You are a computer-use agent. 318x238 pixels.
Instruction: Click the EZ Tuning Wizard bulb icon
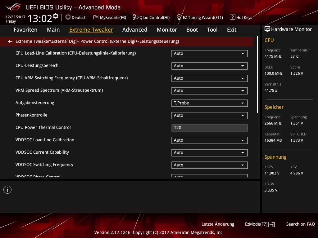179,17
